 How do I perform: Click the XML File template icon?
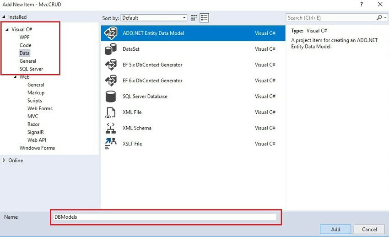click(x=111, y=112)
